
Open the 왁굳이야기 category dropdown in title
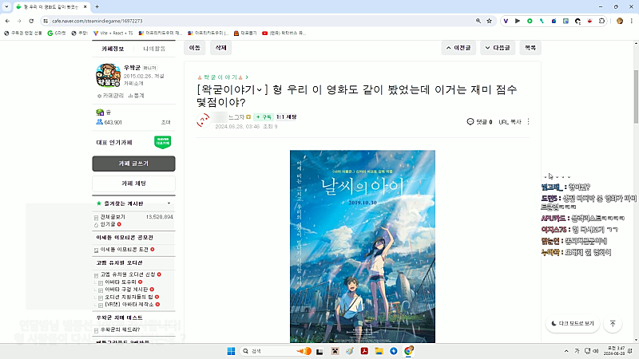[259, 89]
